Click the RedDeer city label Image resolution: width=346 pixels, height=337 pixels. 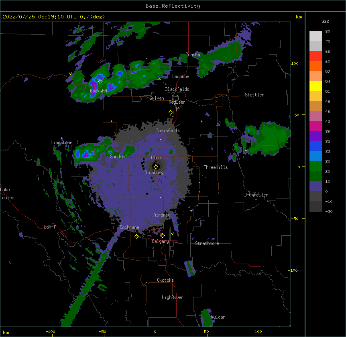pyautogui.click(x=177, y=102)
